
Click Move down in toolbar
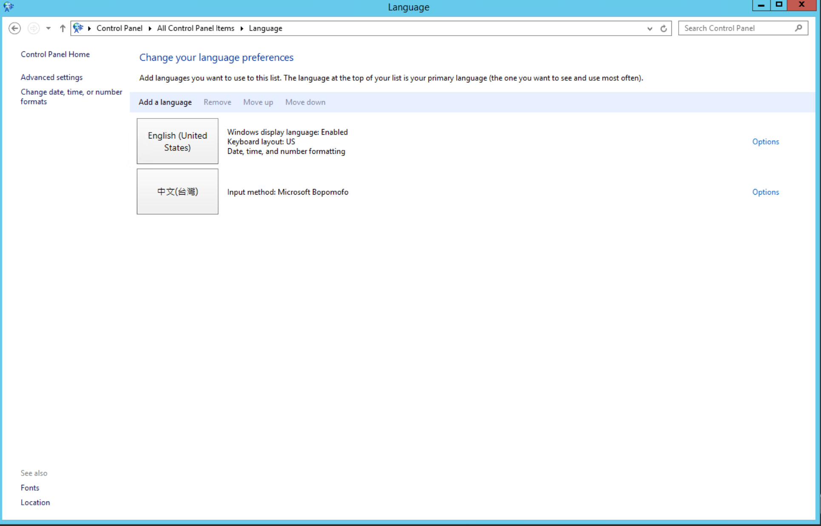pos(305,102)
